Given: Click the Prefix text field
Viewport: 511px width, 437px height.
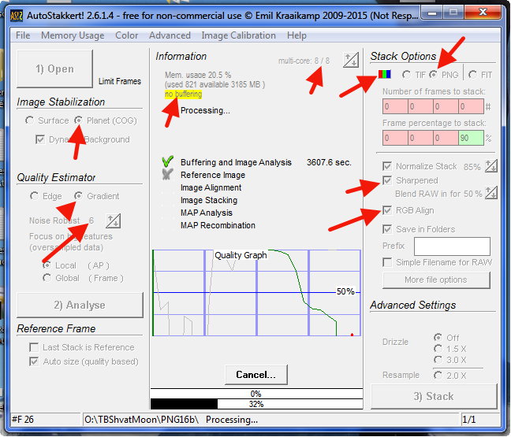Looking at the screenshot, I should (452, 246).
